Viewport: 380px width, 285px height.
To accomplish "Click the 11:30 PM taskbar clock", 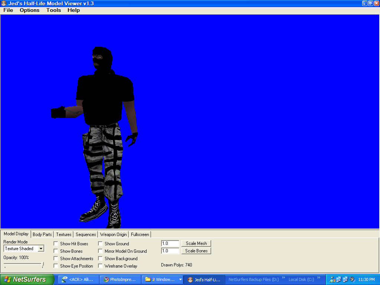I will pyautogui.click(x=366, y=279).
